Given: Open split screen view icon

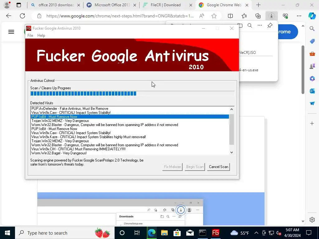Looking at the screenshot, I should [x=230, y=16].
